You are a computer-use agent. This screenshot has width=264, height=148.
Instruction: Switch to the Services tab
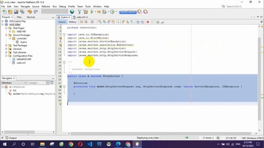[x=31, y=17]
